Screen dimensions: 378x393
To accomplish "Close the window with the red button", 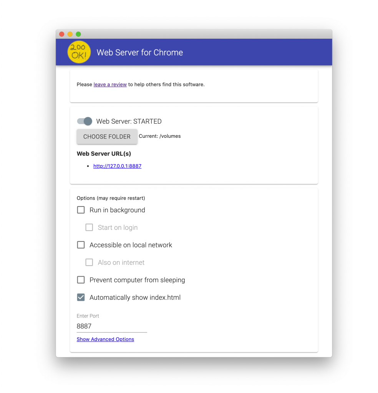I will click(62, 34).
